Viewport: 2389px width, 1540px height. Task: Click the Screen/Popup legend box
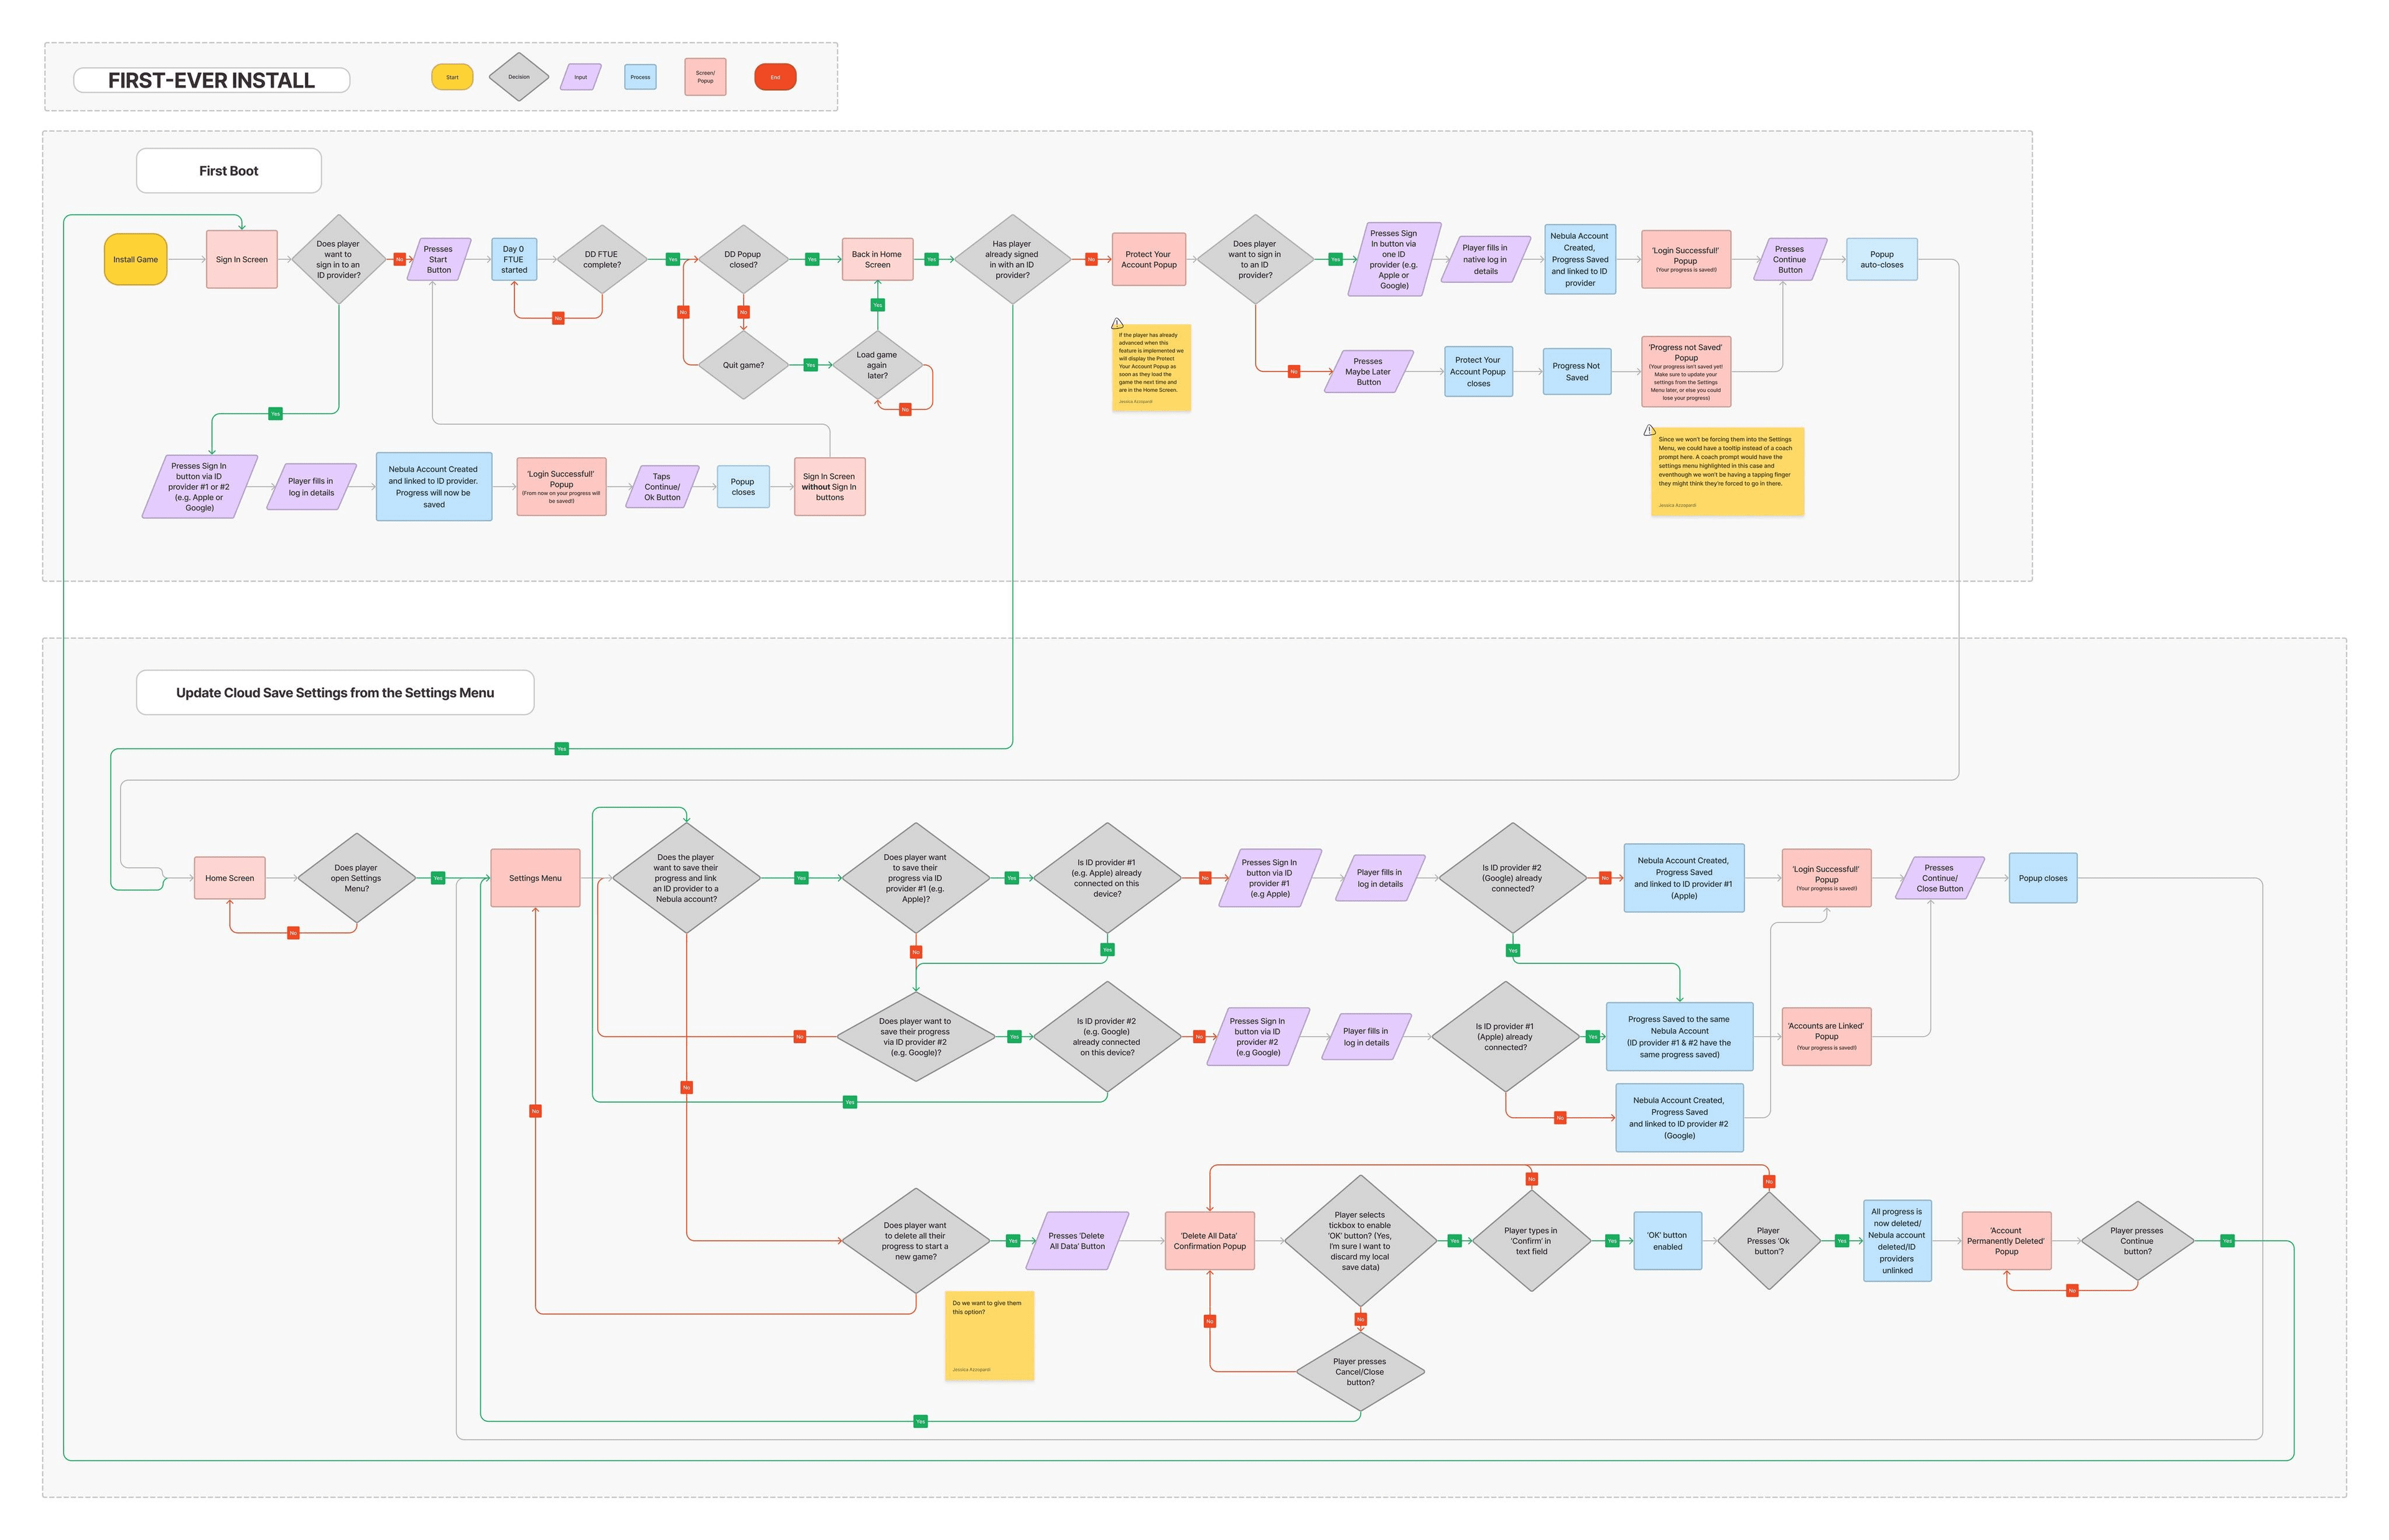705,77
